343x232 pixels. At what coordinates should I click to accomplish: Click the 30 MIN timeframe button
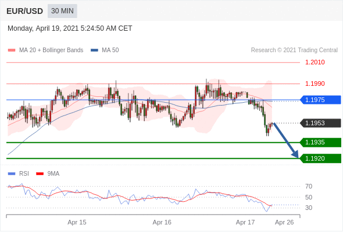pyautogui.click(x=62, y=11)
